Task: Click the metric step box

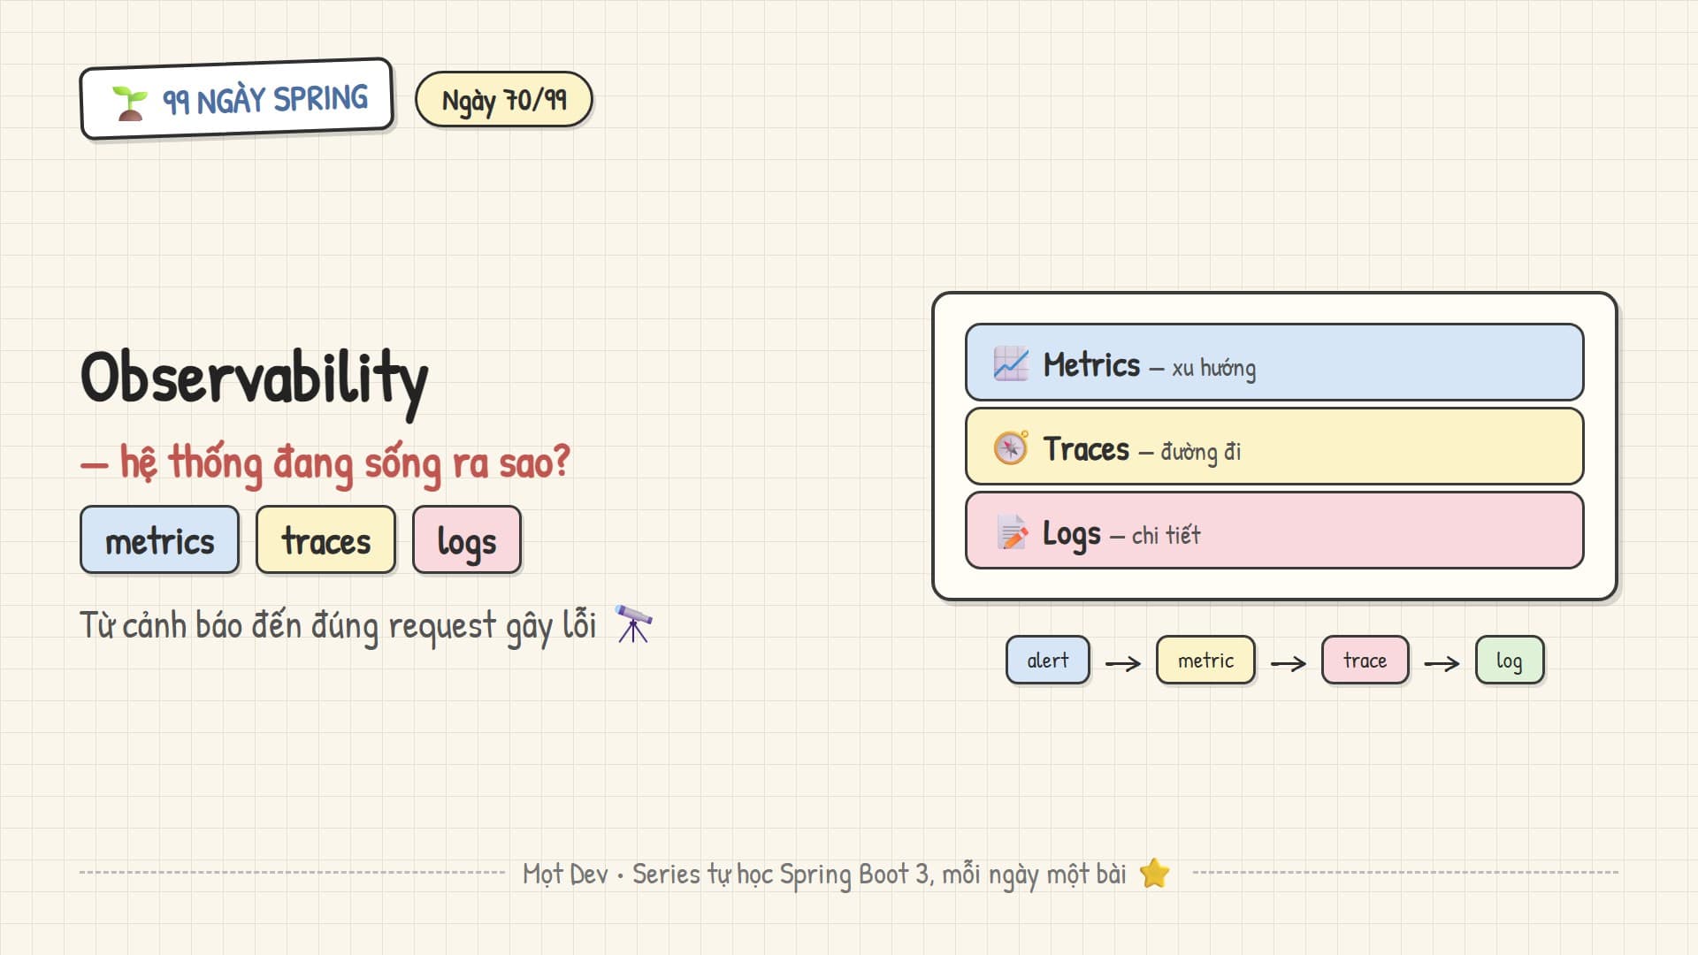Action: [x=1205, y=660]
